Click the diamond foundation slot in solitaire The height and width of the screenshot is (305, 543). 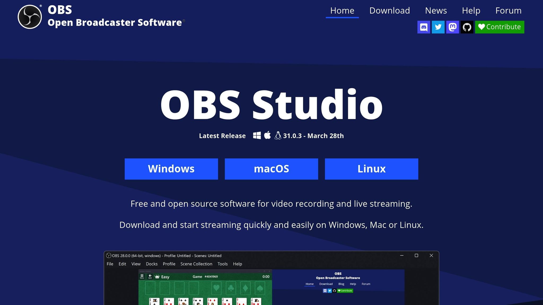(245, 288)
